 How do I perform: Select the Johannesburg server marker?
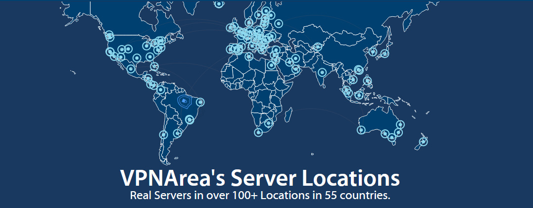(269, 123)
